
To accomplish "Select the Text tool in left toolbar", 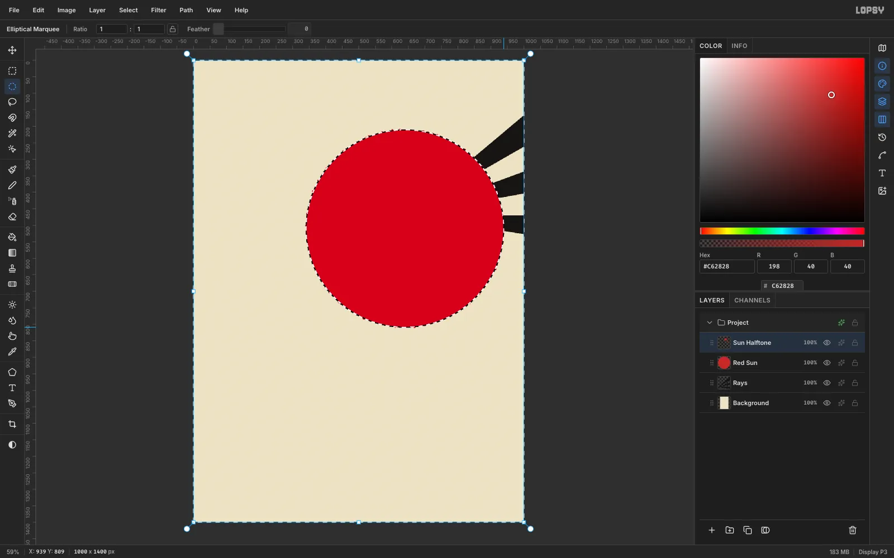I will point(12,388).
